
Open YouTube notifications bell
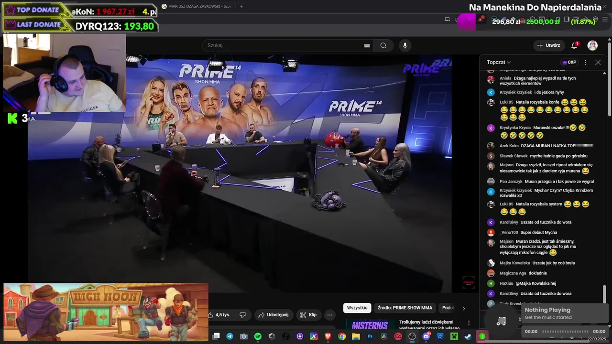tap(575, 45)
